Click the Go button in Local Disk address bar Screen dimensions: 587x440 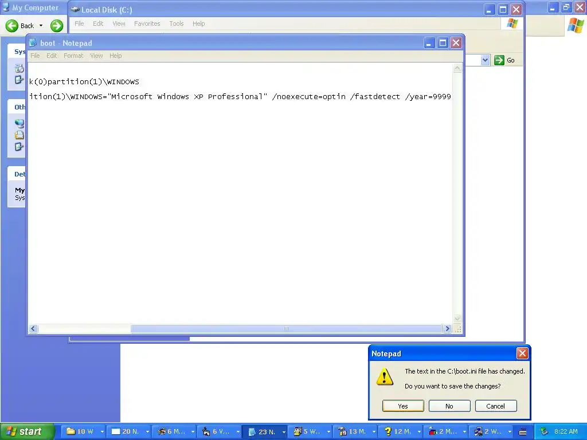pos(504,60)
